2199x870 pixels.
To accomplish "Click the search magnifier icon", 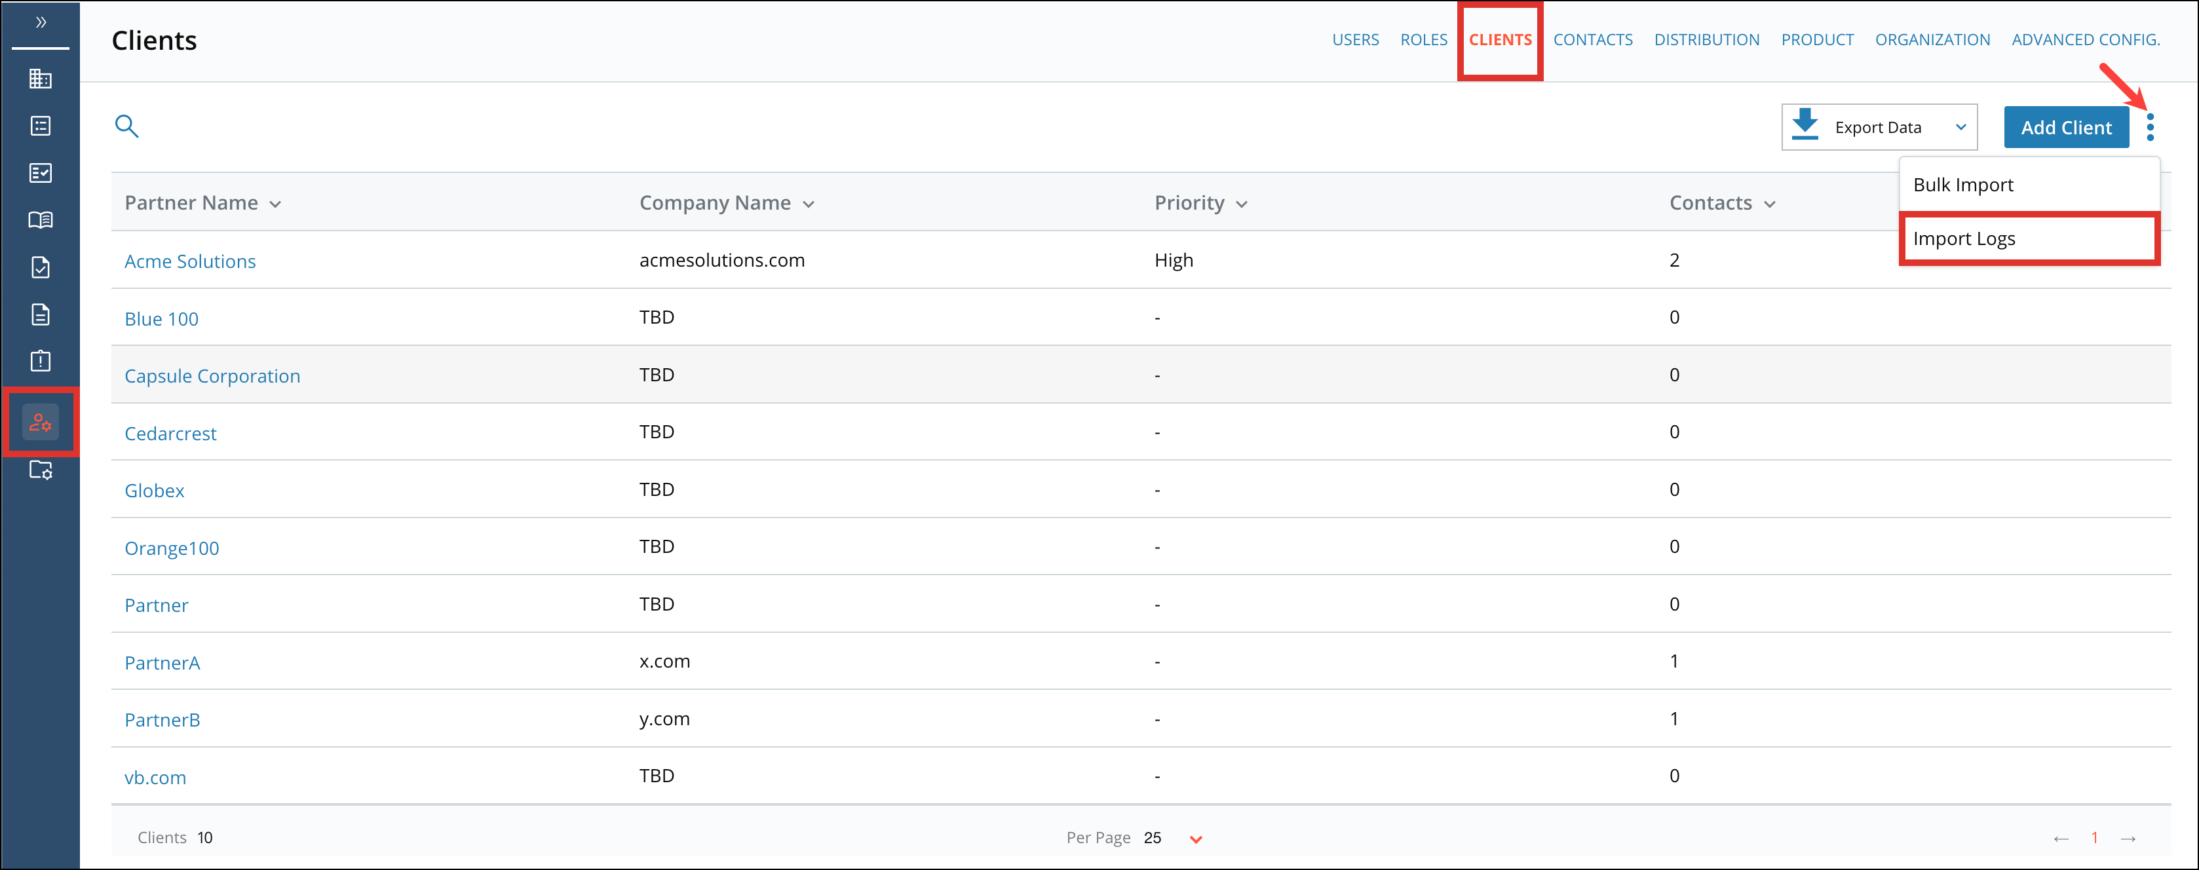I will point(126,126).
